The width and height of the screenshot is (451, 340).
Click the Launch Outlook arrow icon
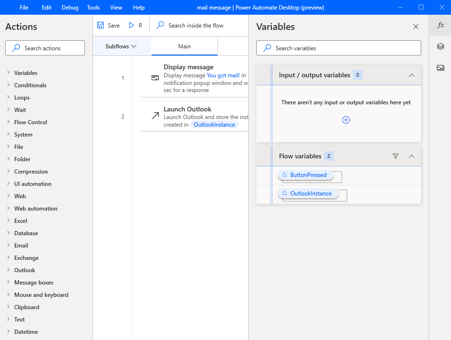(x=155, y=116)
